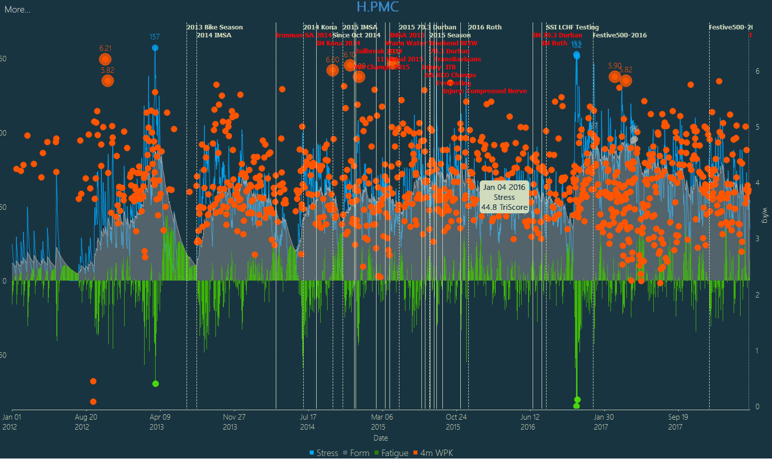Click the 2013 Bike Season event label
Screen dimensions: 772x460
click(215, 27)
